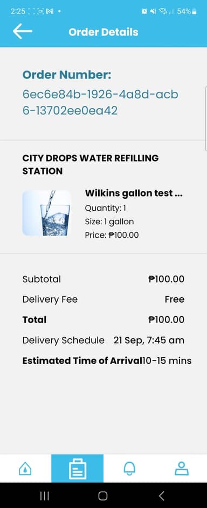The image size is (207, 508).
Task: Tap Android recent apps button
Action: click(x=45, y=496)
